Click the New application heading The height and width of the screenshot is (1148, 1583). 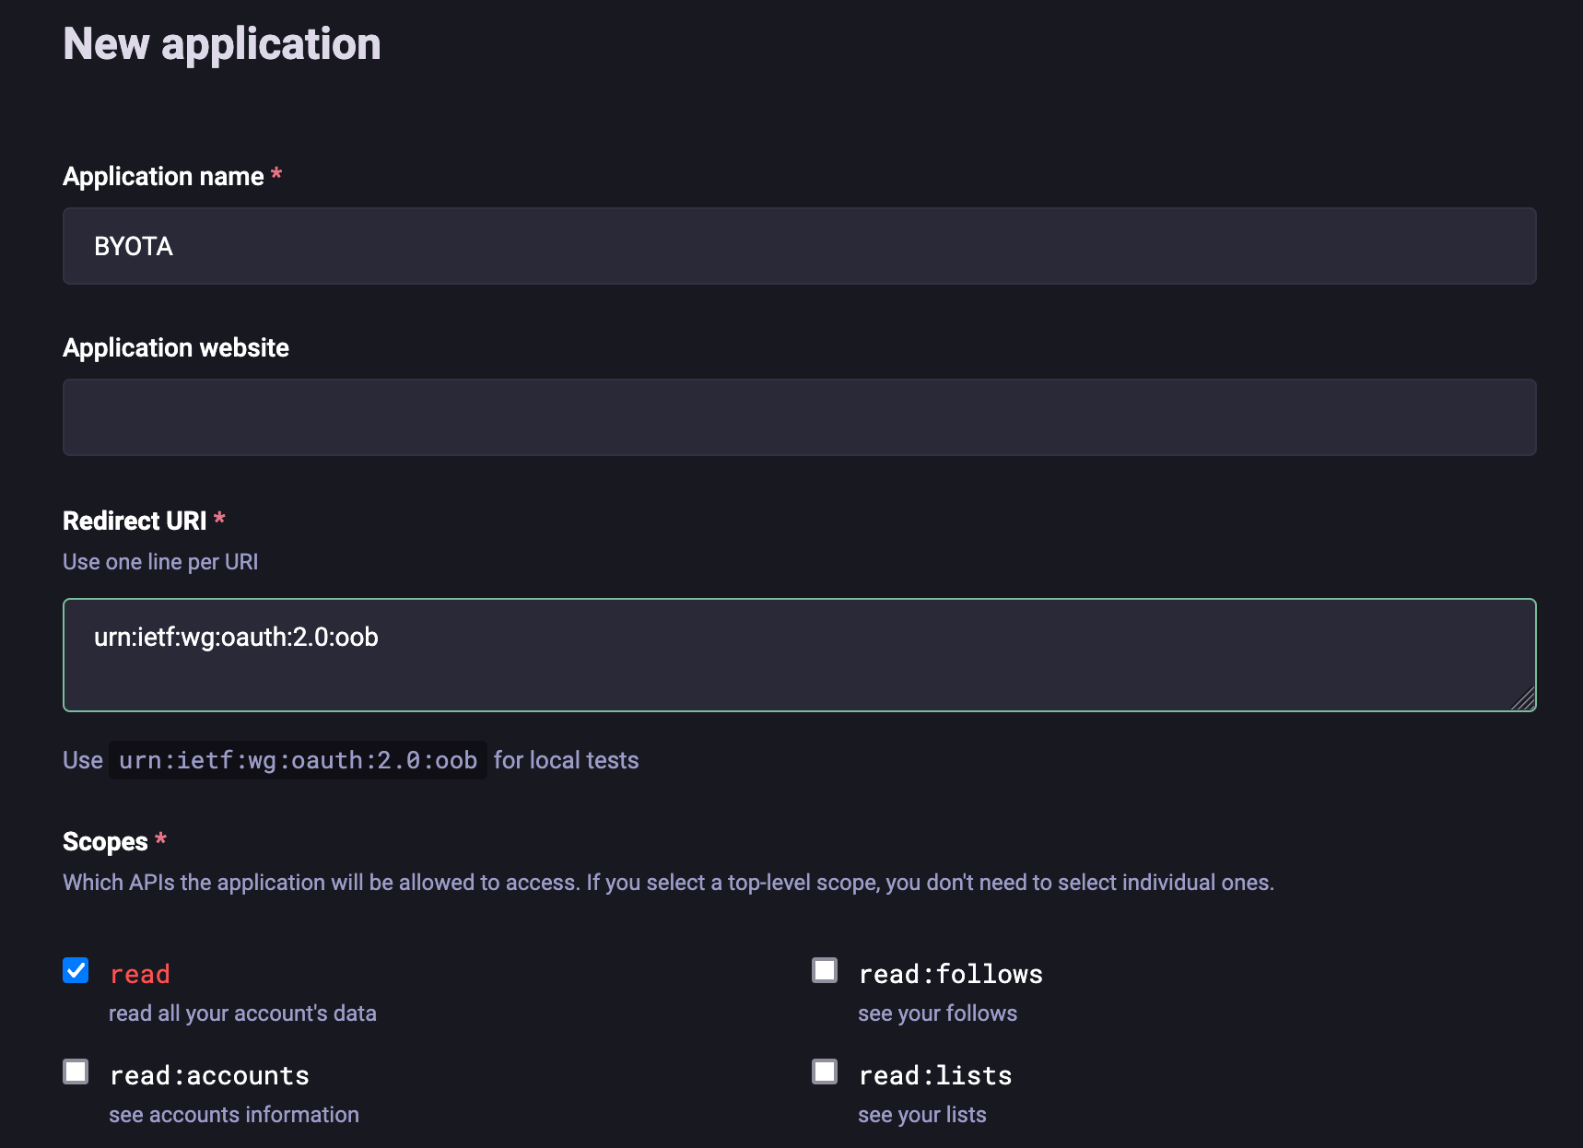tap(222, 43)
